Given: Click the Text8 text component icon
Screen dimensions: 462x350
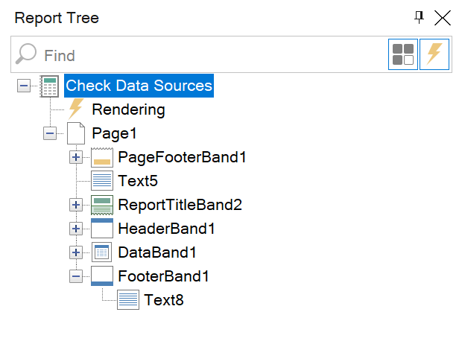Looking at the screenshot, I should (127, 300).
